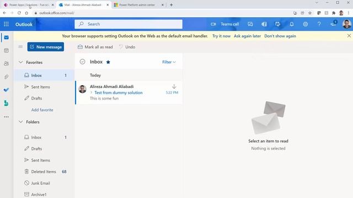Start a Teams call
This screenshot has height=198, width=353.
224,24
